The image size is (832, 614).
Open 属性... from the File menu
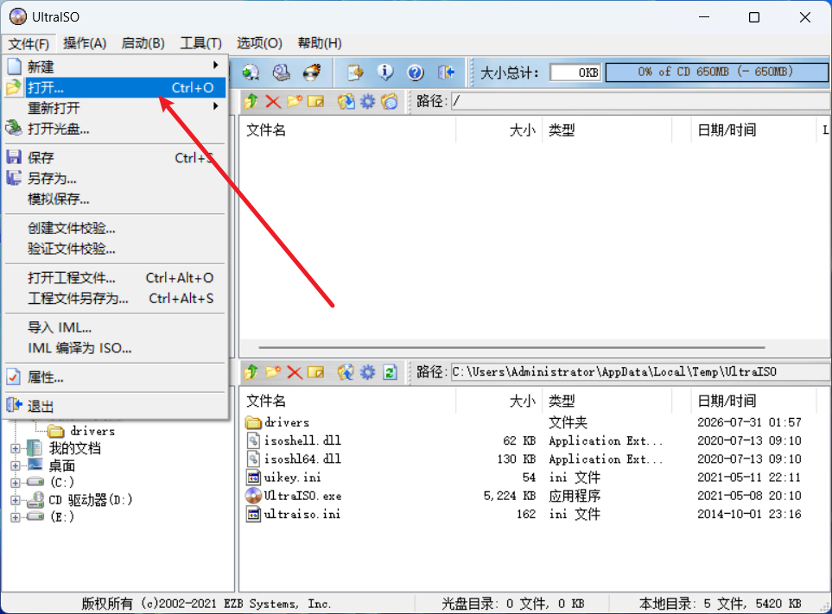[116, 377]
